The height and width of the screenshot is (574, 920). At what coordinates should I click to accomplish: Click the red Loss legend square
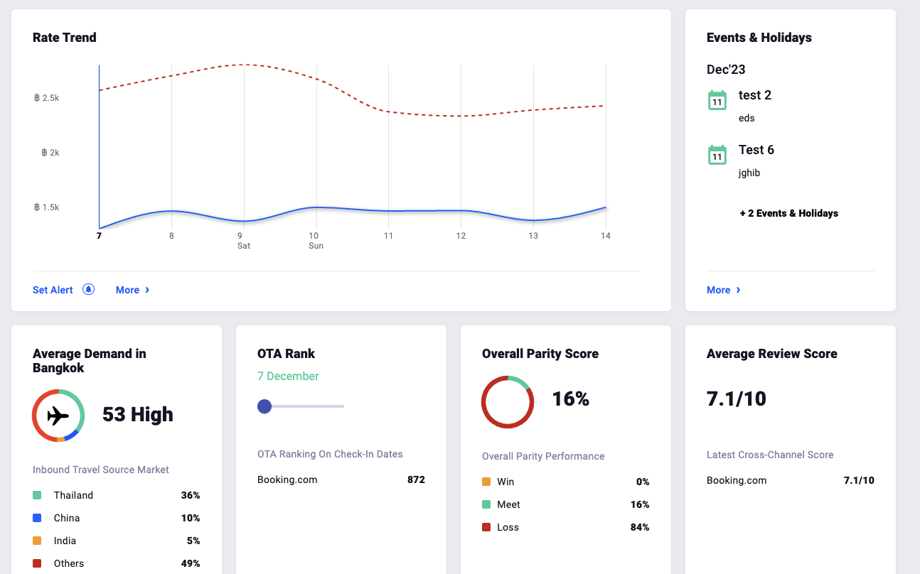click(486, 527)
